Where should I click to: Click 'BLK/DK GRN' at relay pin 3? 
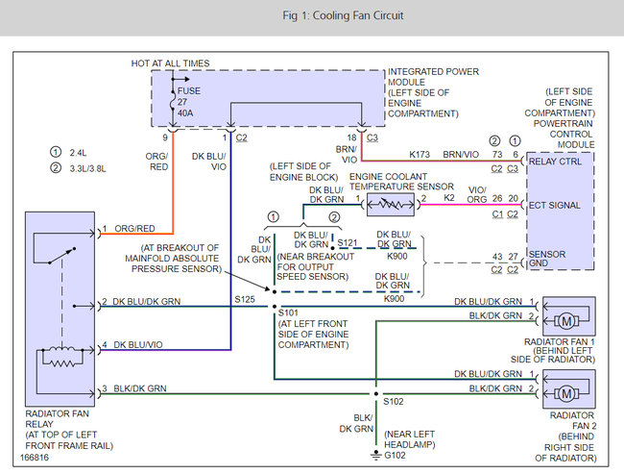click(x=140, y=388)
